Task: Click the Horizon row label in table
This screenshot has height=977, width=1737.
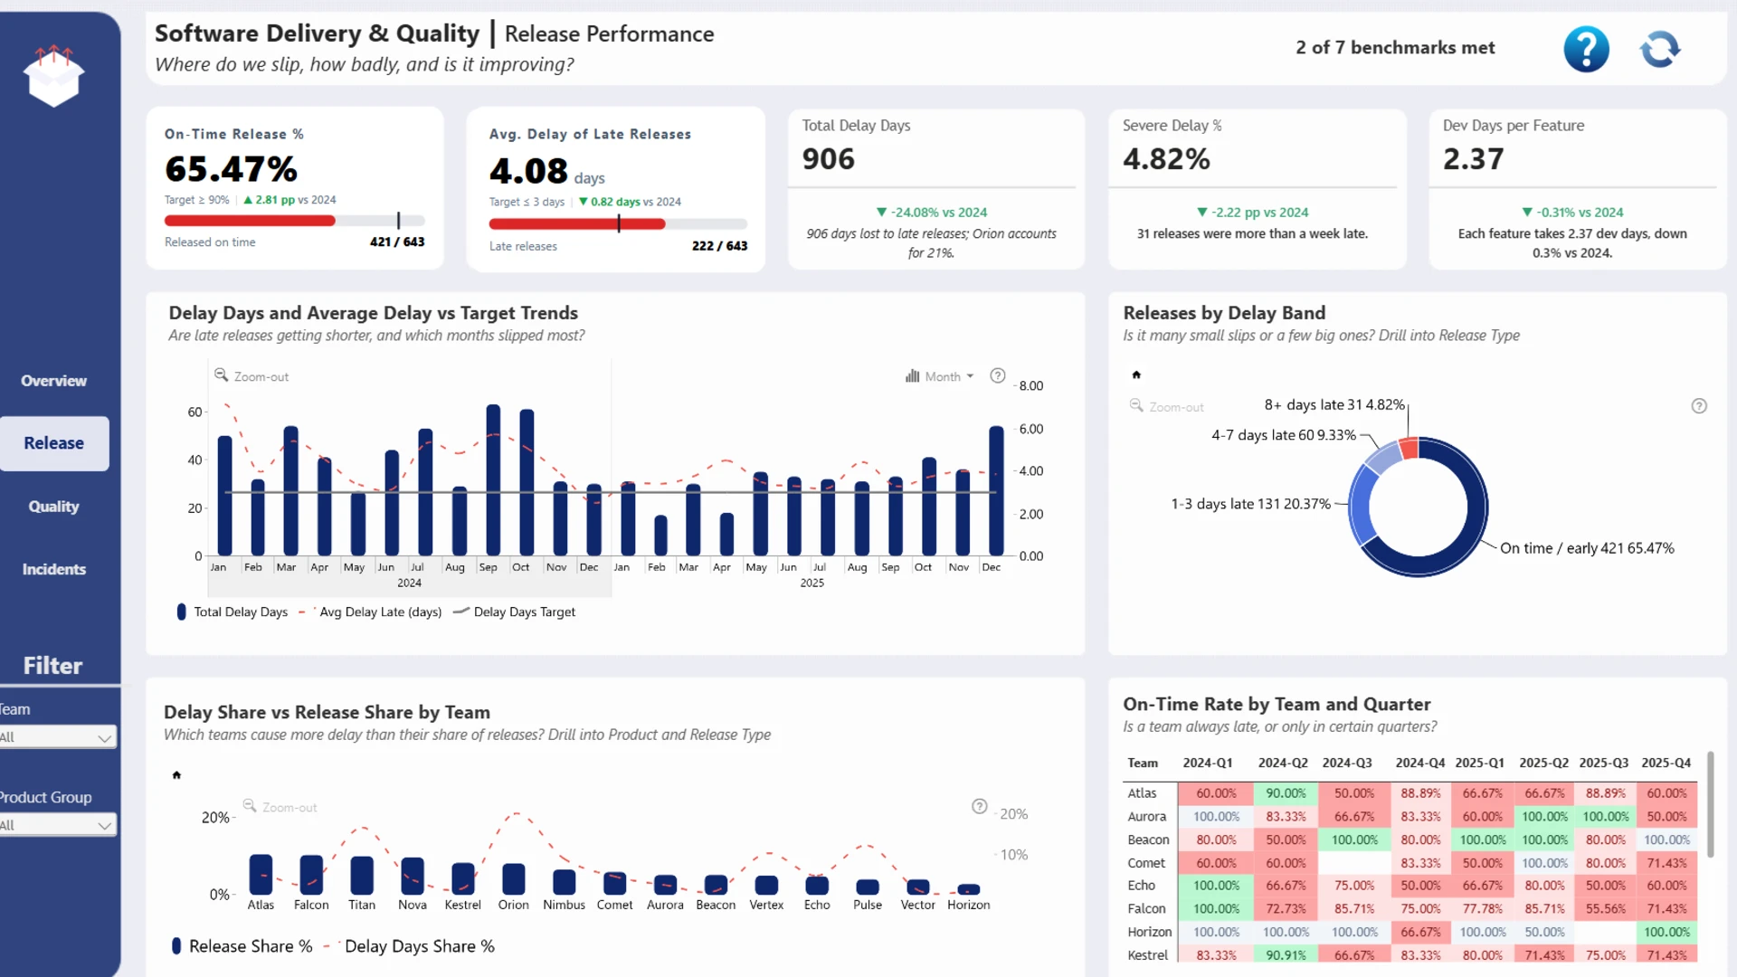Action: click(1150, 932)
